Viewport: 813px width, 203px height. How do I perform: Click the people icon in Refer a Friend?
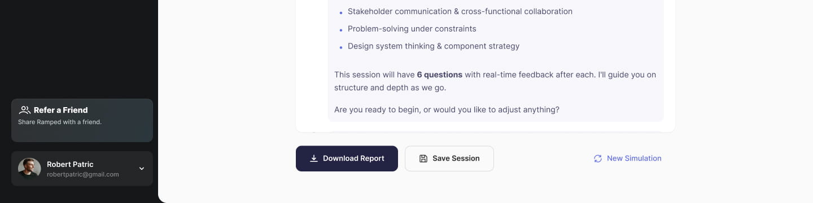coord(25,110)
